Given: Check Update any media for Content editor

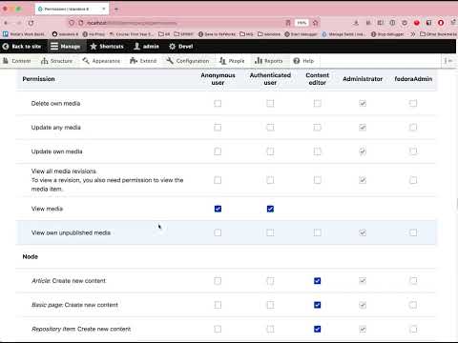Looking at the screenshot, I should pos(318,128).
